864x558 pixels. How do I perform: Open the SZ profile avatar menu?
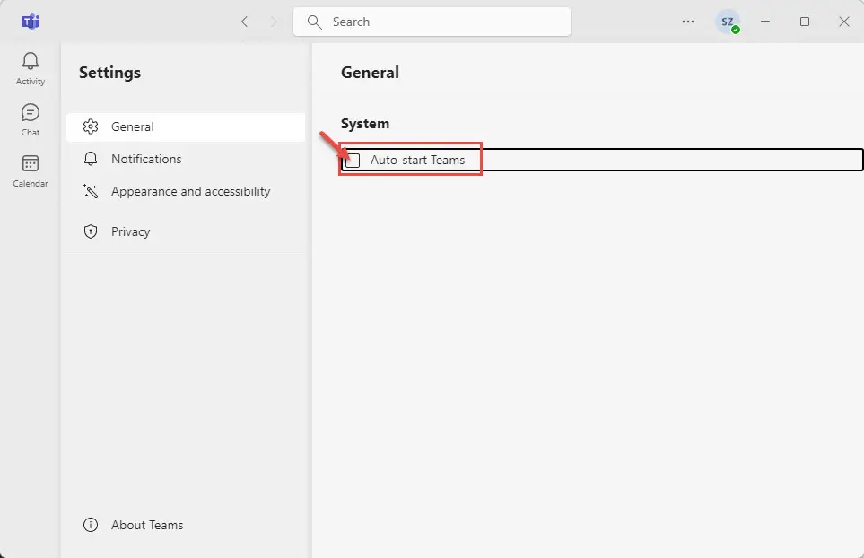728,22
